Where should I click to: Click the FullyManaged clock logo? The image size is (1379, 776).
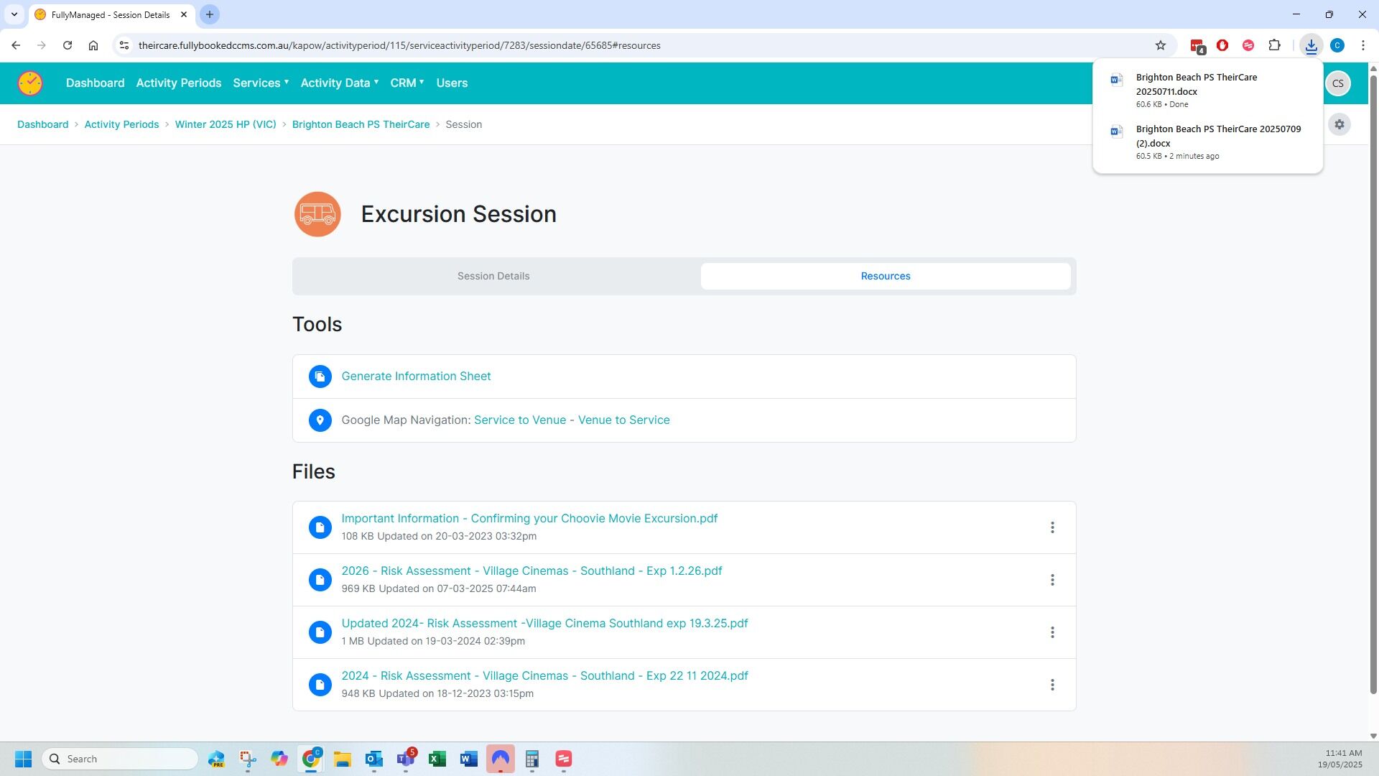30,83
